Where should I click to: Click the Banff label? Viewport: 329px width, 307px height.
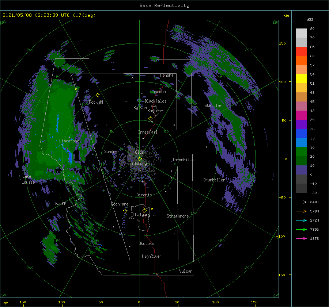pyautogui.click(x=60, y=203)
